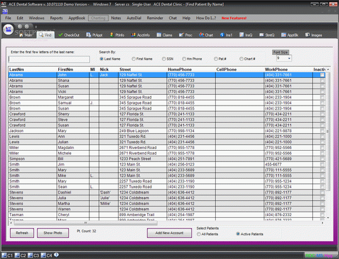Open the Proc procedures tab
The image size is (339, 259).
186,35
